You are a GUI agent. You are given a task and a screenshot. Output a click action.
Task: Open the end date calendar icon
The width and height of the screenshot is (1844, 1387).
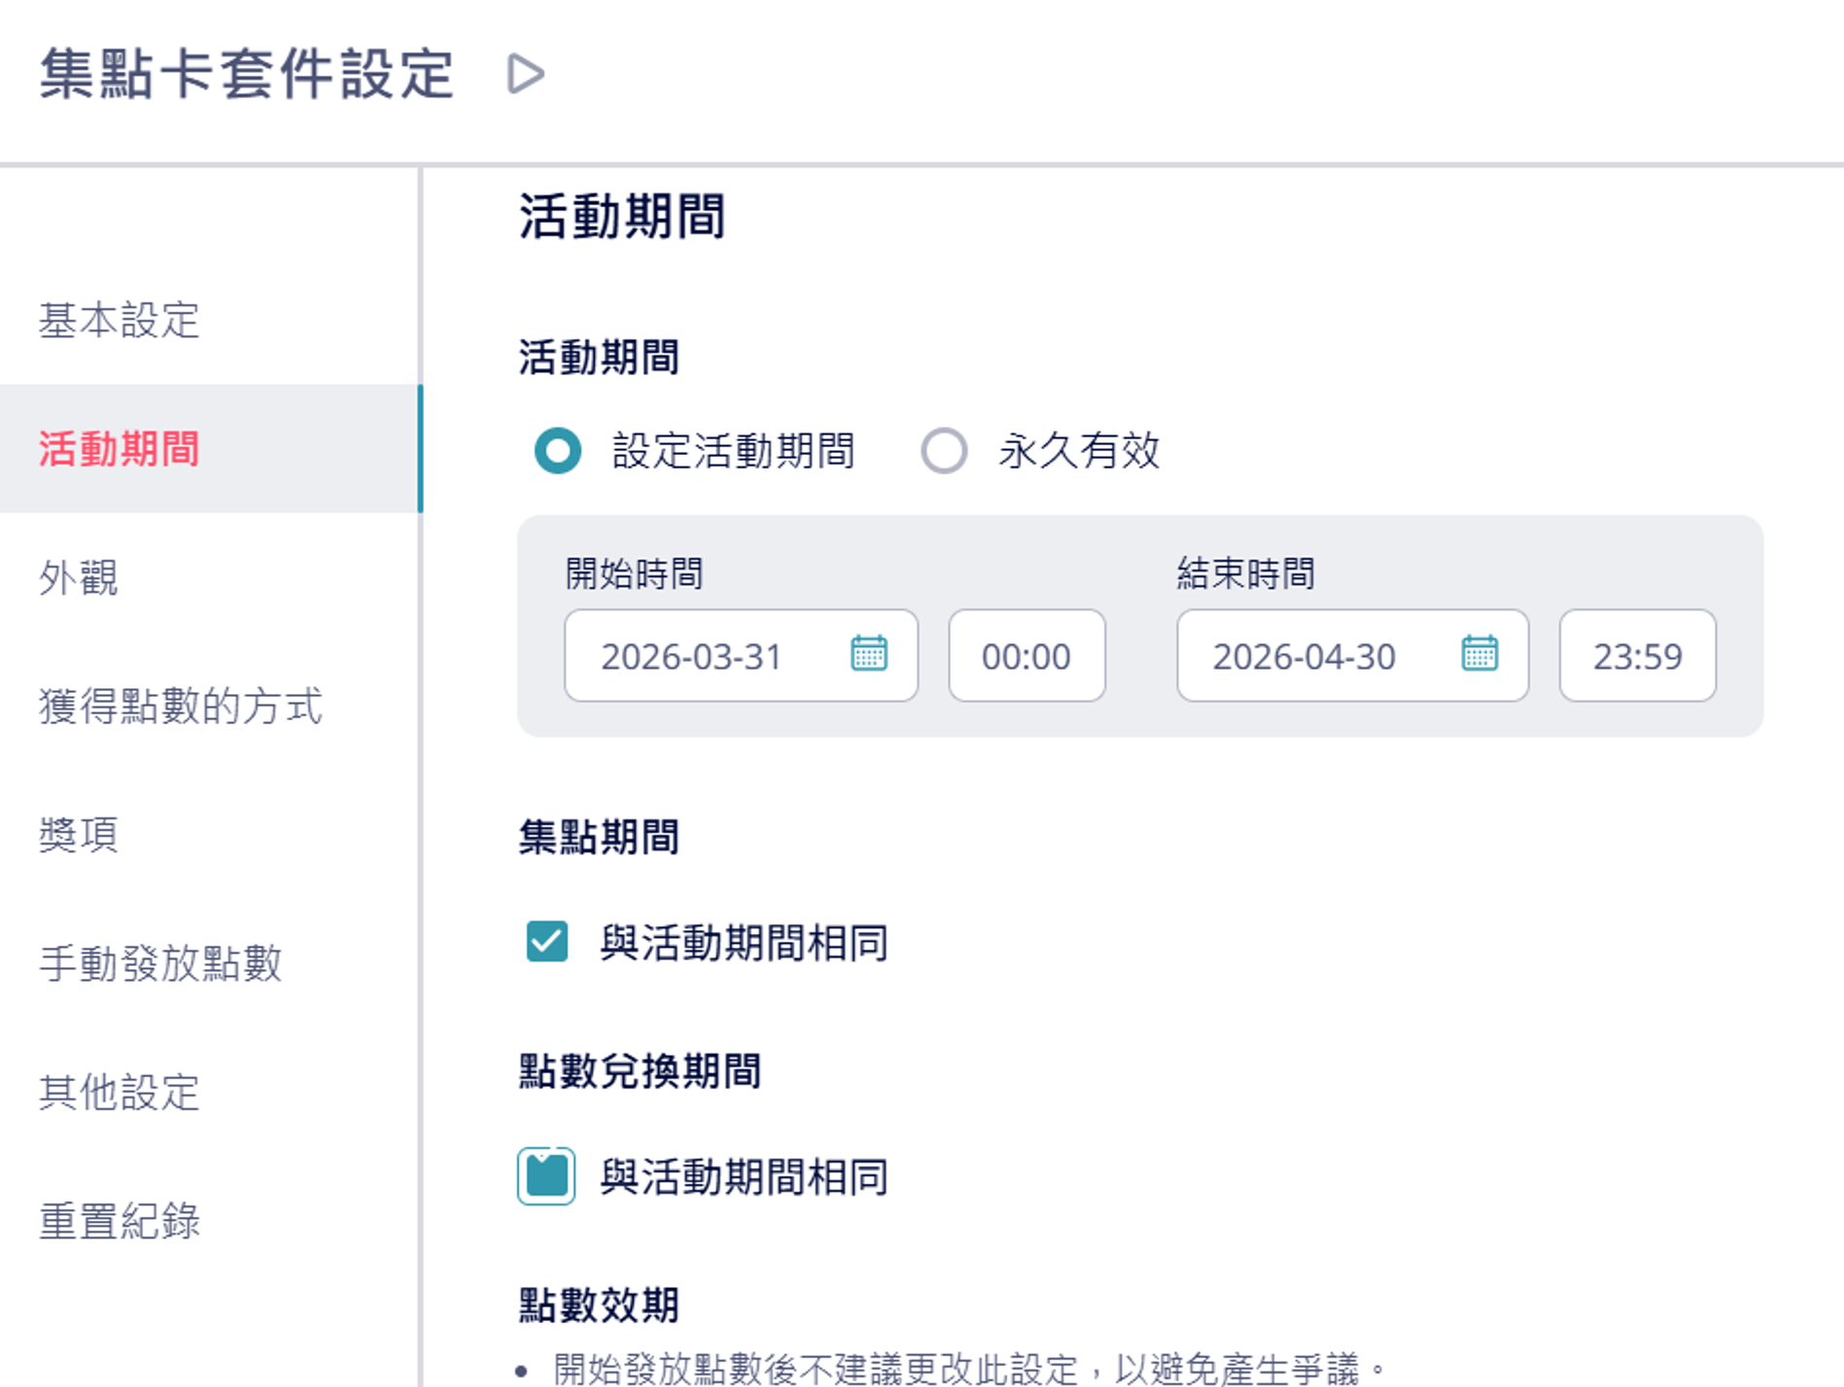(x=1479, y=654)
